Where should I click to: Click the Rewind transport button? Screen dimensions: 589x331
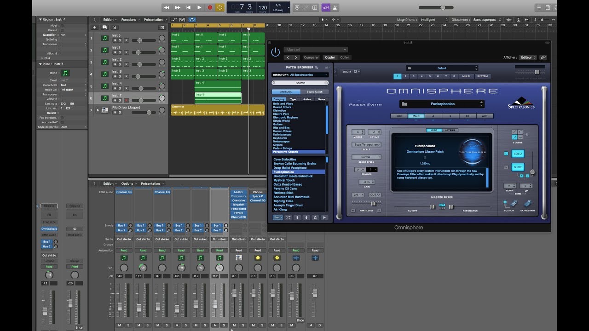[167, 7]
